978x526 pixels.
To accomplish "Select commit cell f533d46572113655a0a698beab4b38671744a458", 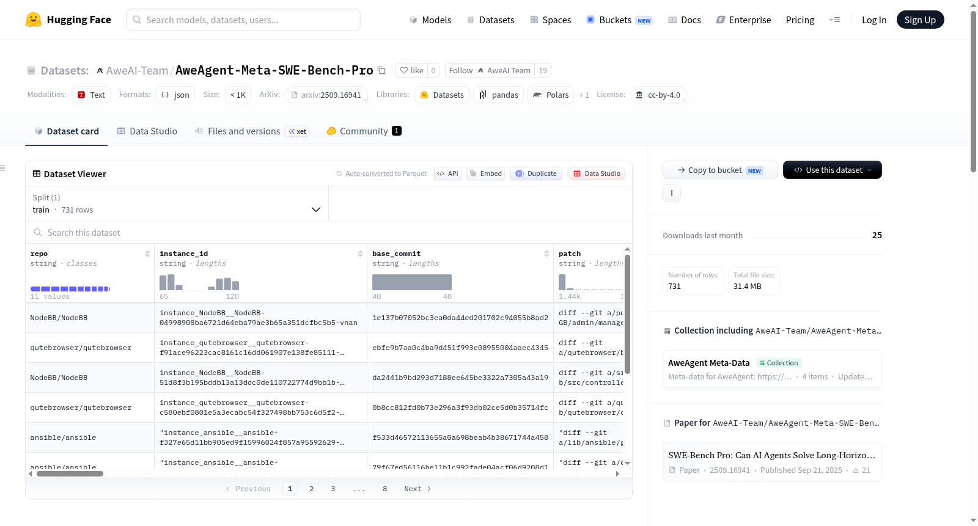I will (x=460, y=437).
